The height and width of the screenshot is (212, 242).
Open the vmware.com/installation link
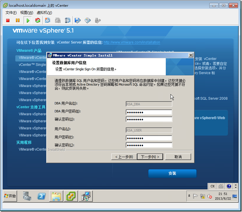pos(132,42)
